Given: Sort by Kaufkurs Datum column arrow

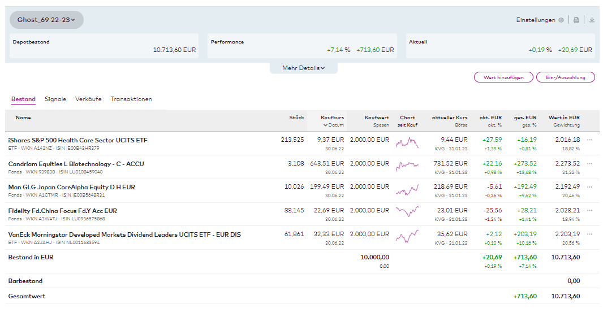Looking at the screenshot, I should coord(325,125).
